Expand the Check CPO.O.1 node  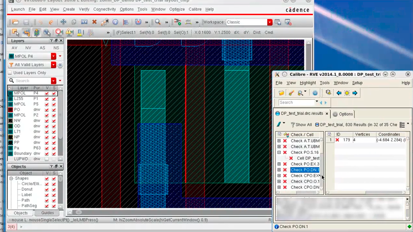pos(279,181)
